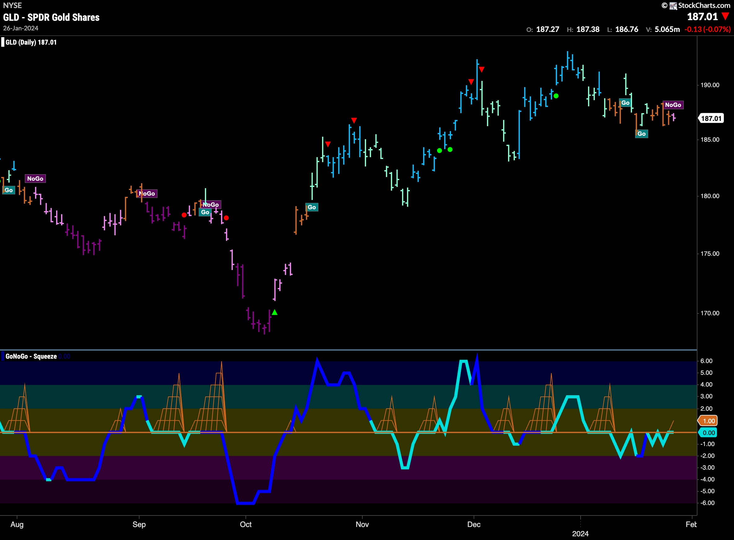734x540 pixels.
Task: Click the Oct label on time axis
Action: pos(246,524)
